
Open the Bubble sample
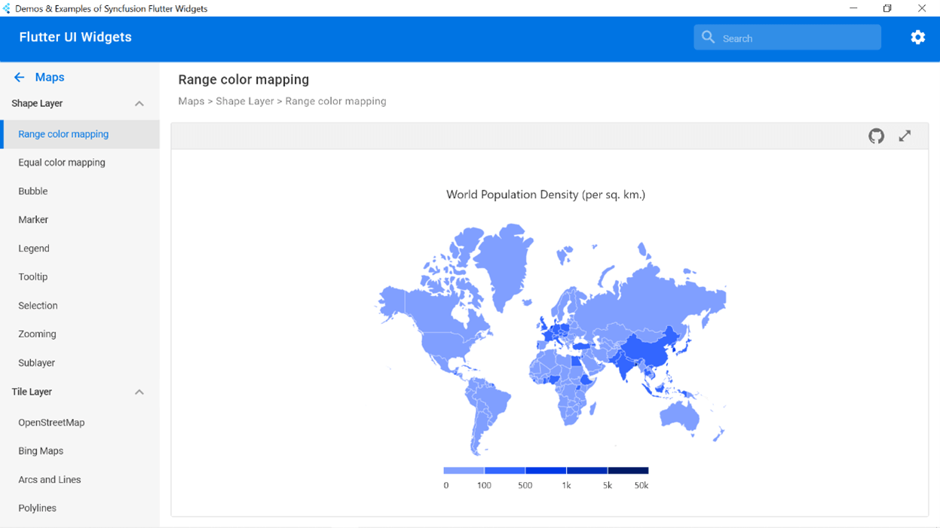pyautogui.click(x=33, y=191)
